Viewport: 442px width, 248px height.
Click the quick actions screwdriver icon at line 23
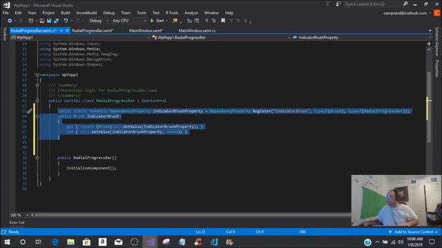[x=30, y=111]
